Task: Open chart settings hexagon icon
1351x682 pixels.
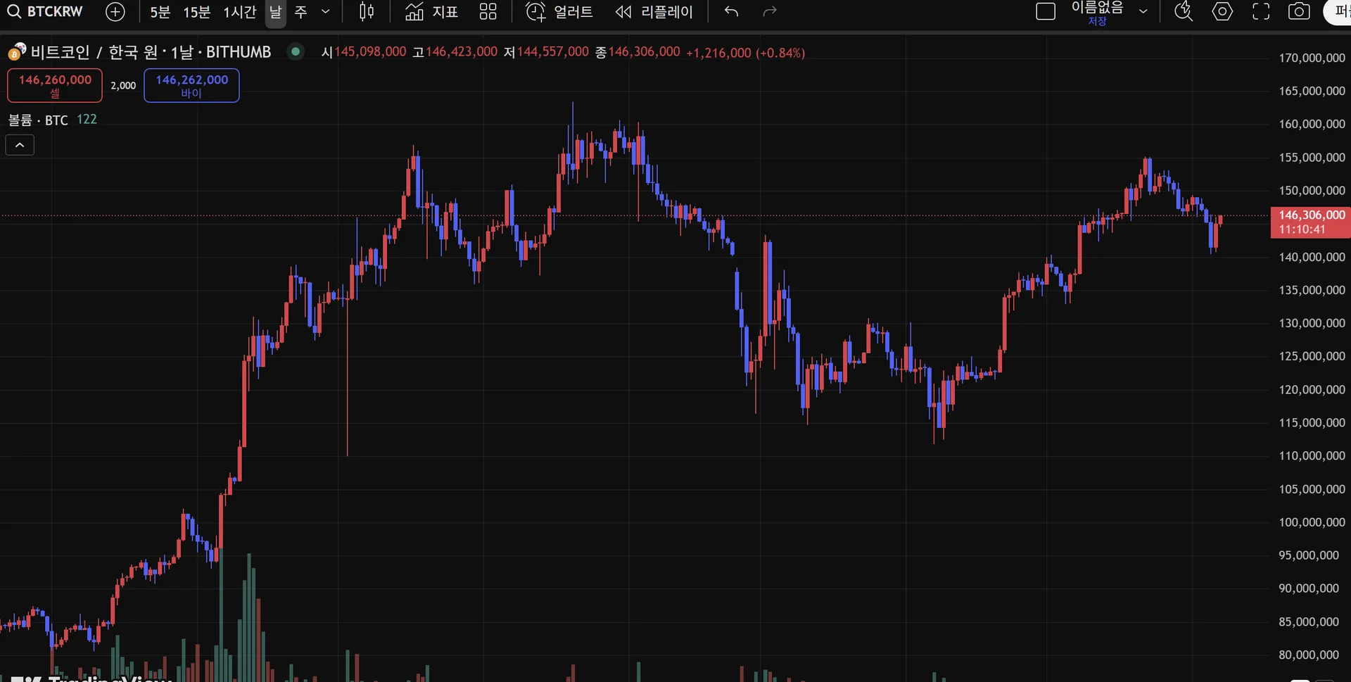Action: pyautogui.click(x=1222, y=12)
